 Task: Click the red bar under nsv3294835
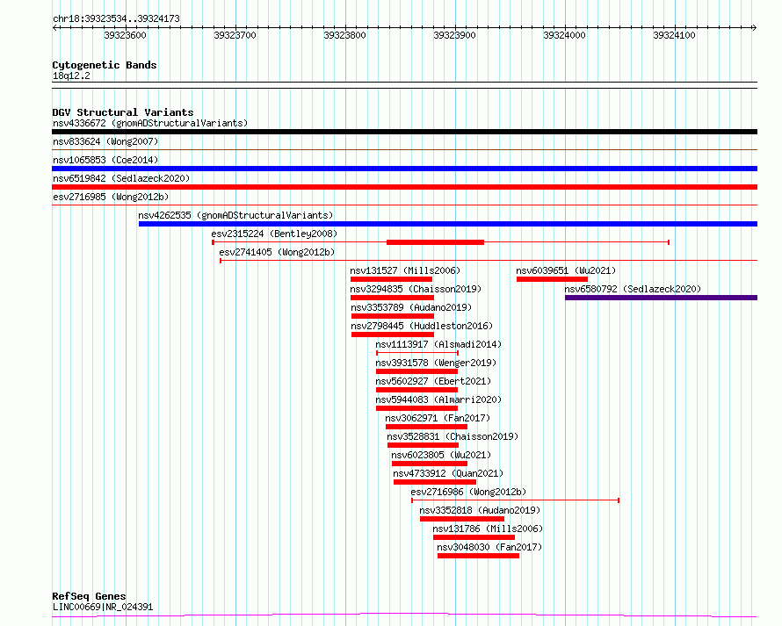click(393, 298)
